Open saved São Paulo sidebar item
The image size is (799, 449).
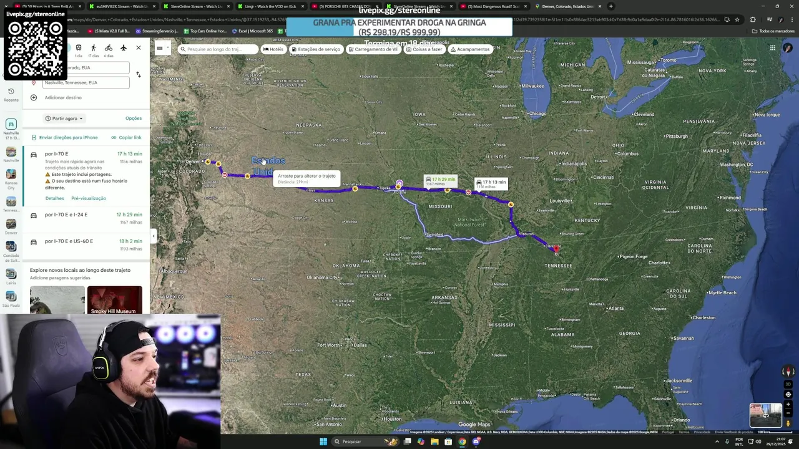click(11, 299)
